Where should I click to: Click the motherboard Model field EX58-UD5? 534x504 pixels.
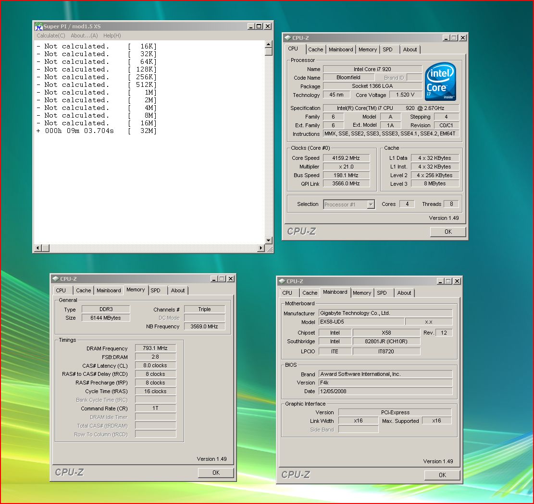361,322
